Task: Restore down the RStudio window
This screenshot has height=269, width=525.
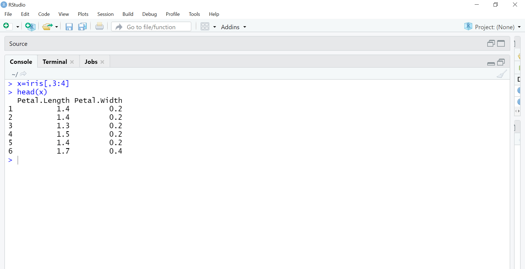Action: point(496,5)
